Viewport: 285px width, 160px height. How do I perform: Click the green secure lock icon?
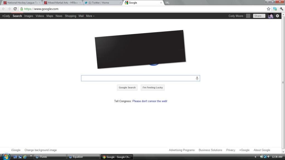coord(21,9)
